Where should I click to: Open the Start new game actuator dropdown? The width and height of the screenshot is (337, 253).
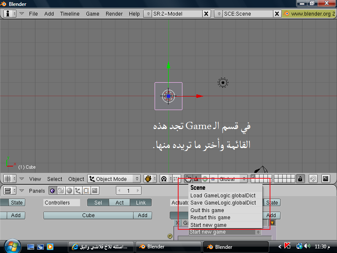(x=225, y=232)
